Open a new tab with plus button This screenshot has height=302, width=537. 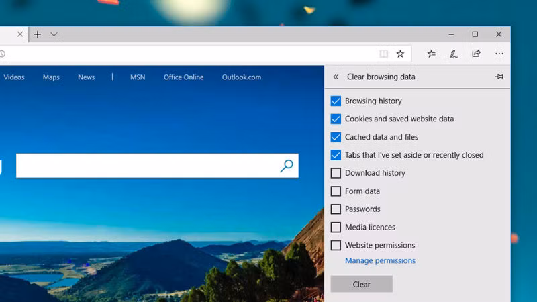click(x=38, y=34)
